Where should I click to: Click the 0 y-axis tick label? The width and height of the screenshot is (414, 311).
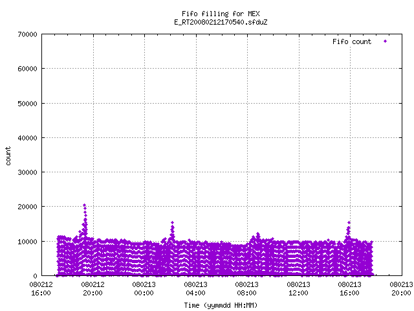(36, 276)
